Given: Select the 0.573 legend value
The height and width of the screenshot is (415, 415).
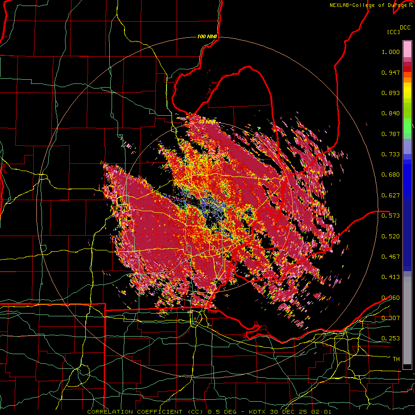Looking at the screenshot, I should pos(391,216).
